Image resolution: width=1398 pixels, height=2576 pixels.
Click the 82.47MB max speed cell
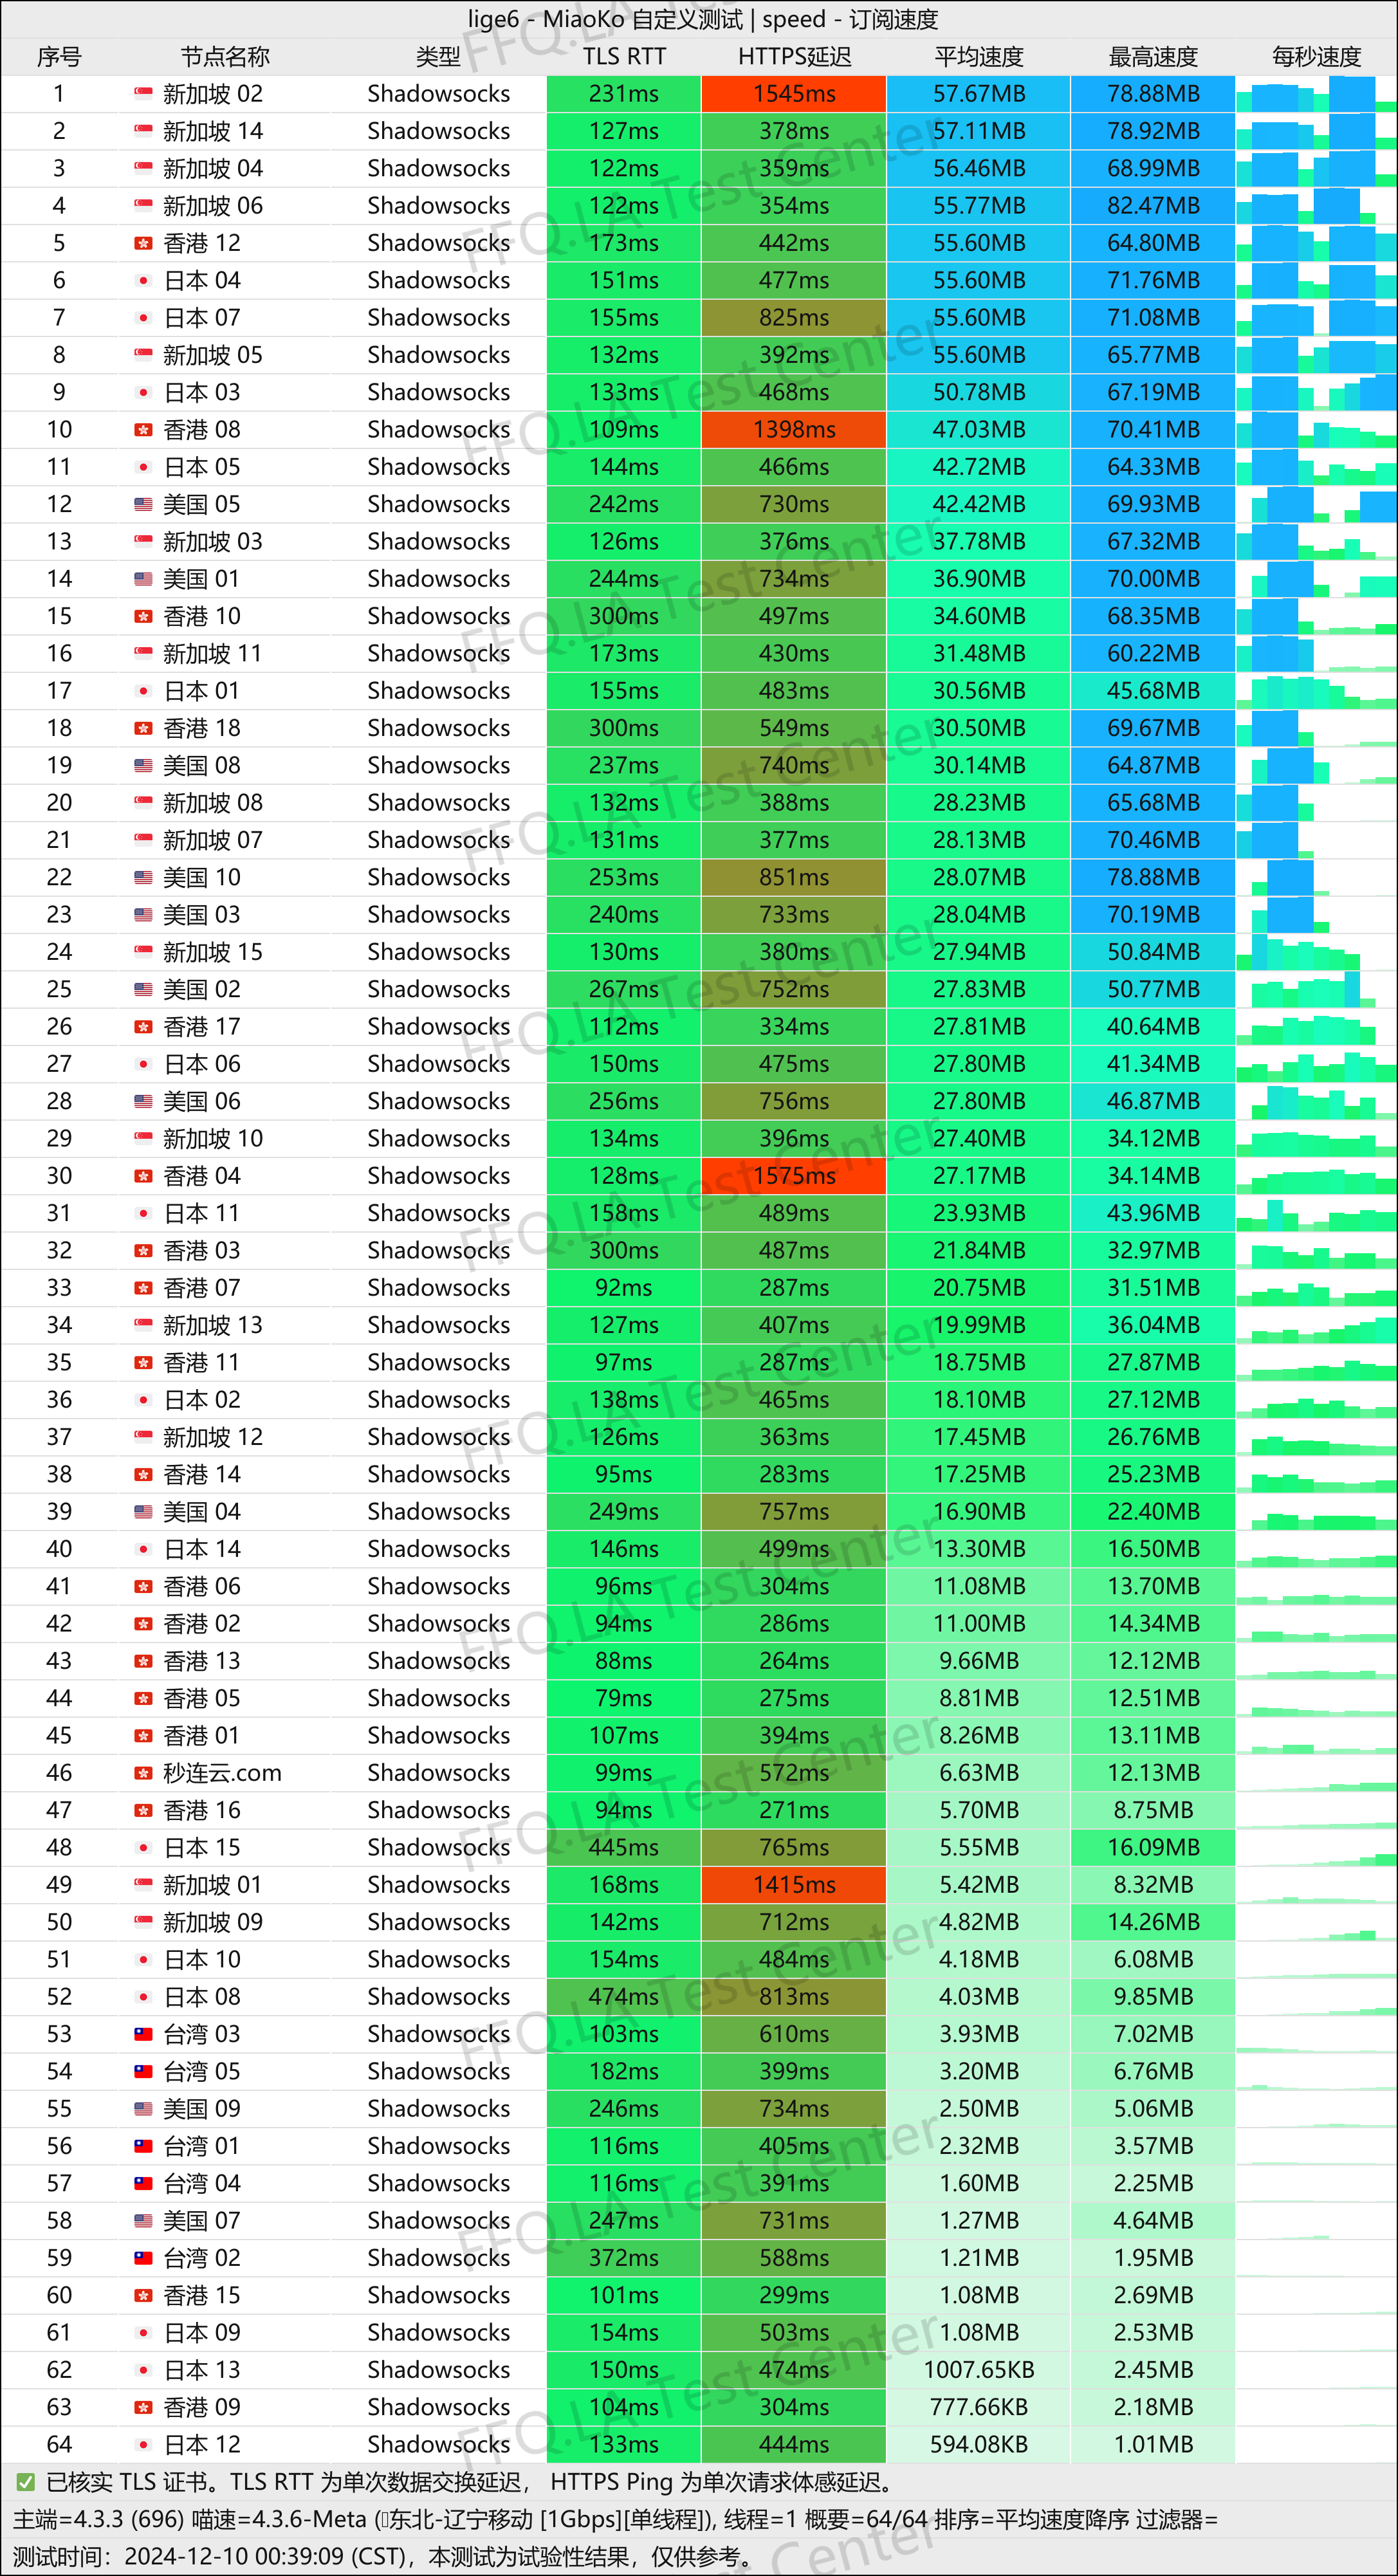tap(1153, 206)
